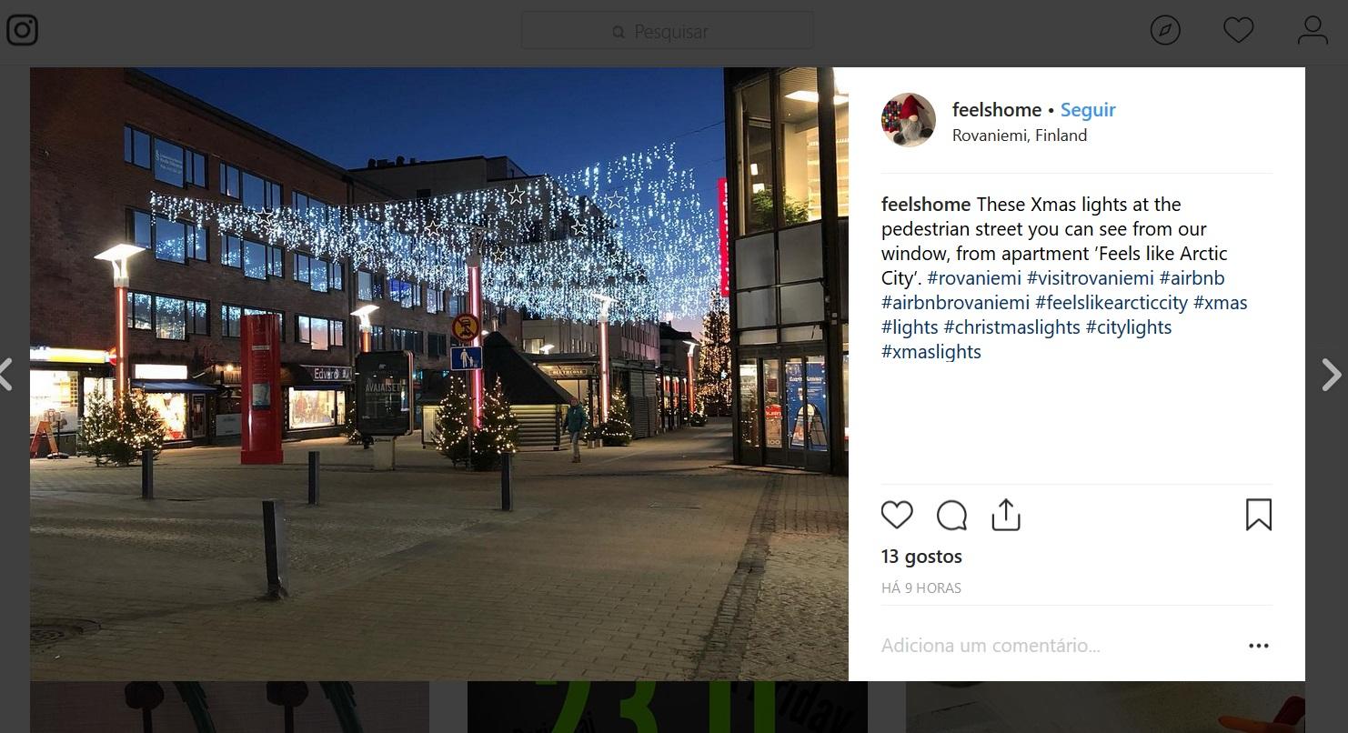Like the post with heart icon
This screenshot has height=733, width=1348.
(x=897, y=515)
